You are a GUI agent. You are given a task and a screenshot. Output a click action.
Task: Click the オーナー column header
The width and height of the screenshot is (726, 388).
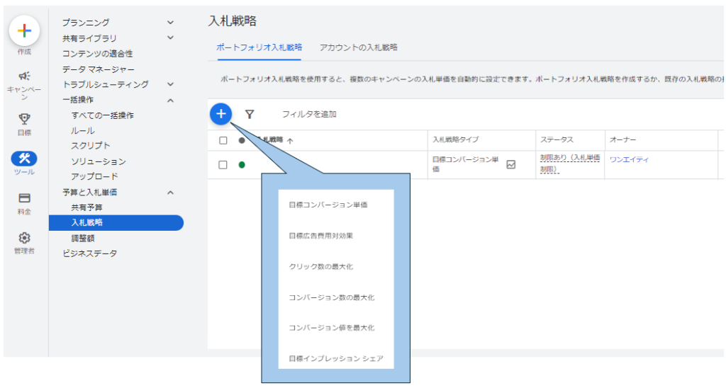[x=622, y=139]
